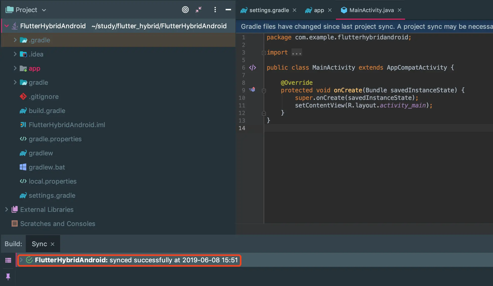Open build.gradle file in project tree
493x286 pixels.
tap(47, 111)
